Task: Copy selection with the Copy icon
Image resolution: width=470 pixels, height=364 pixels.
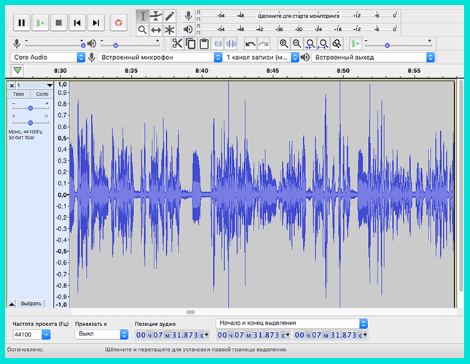Action: coord(191,44)
